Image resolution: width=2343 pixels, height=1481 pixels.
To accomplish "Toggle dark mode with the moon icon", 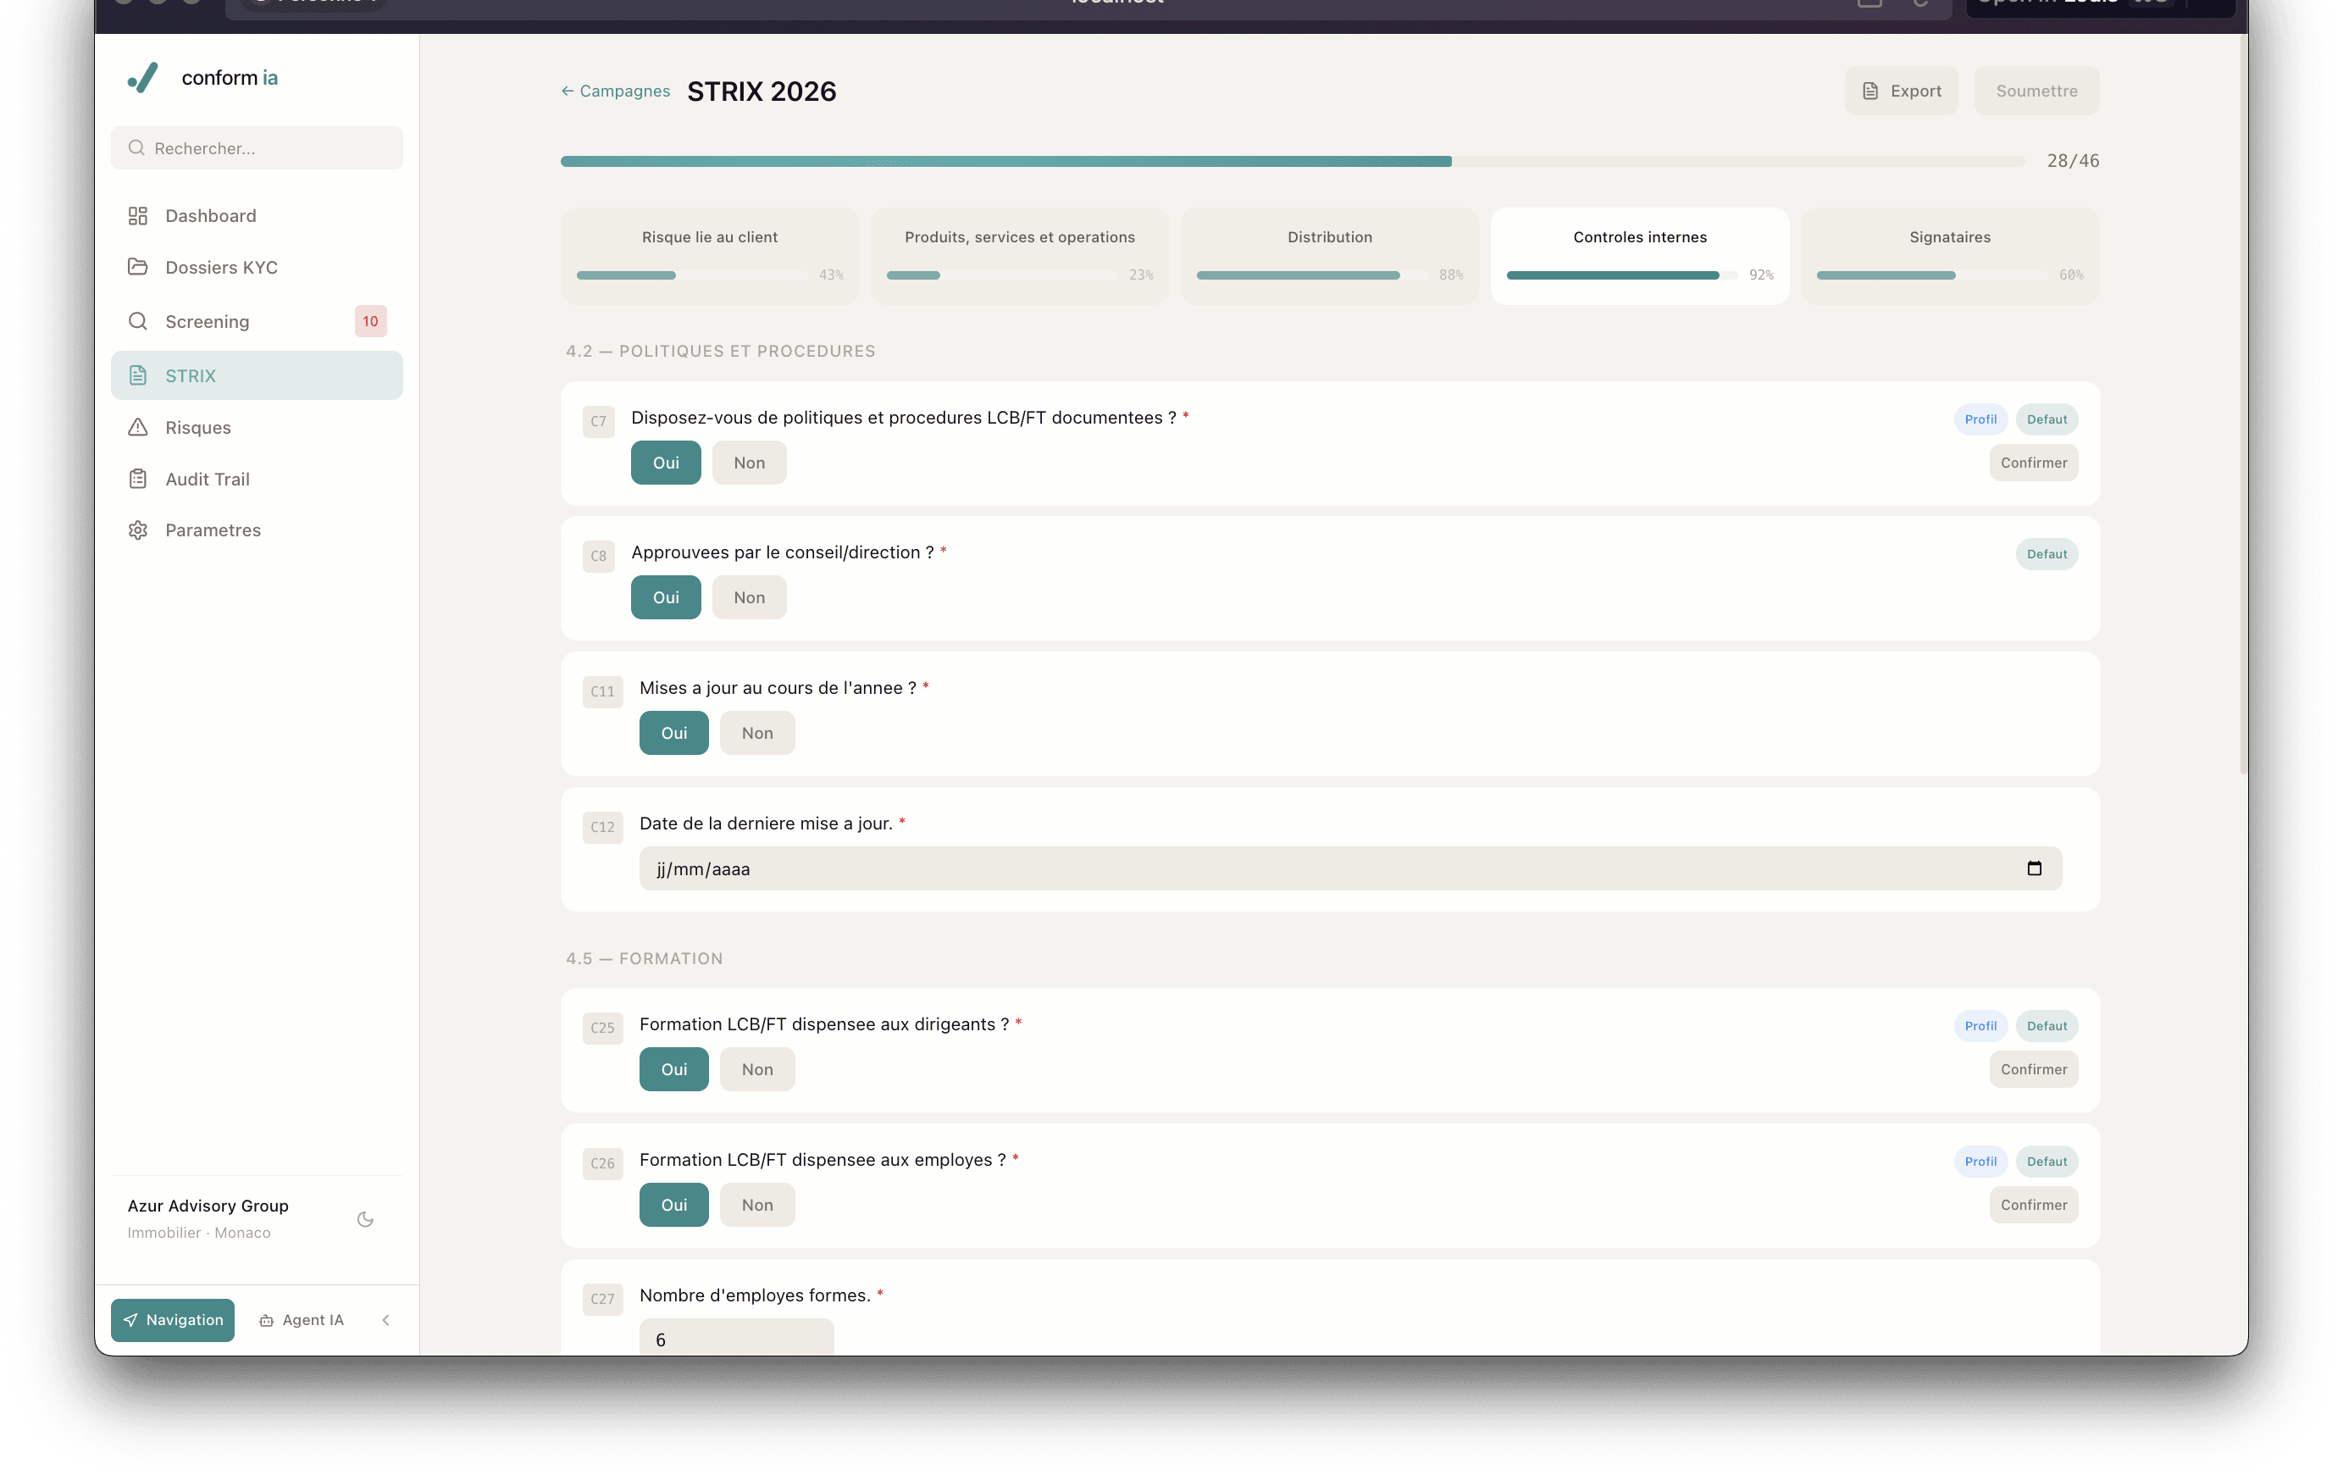I will point(365,1219).
